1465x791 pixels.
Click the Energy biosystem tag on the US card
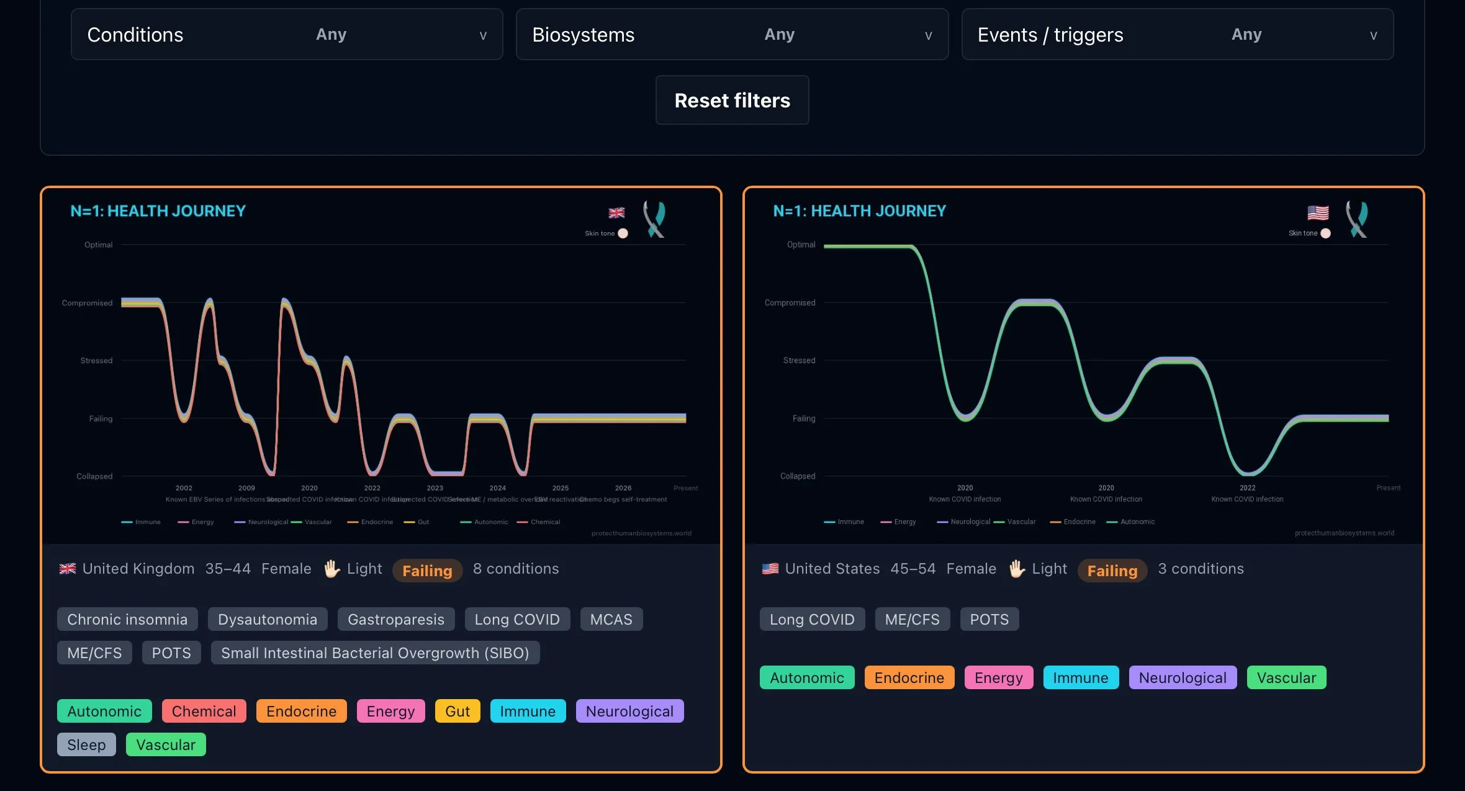click(999, 677)
